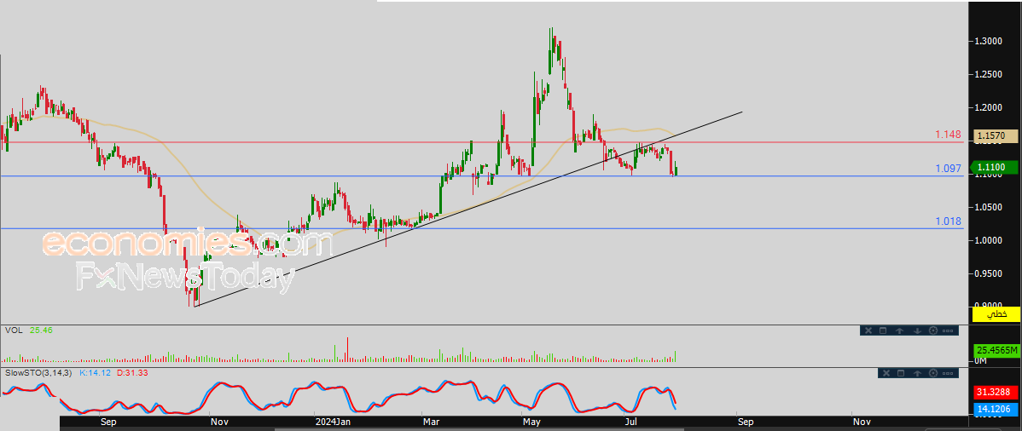Open SlowSTO panel settings gear
This screenshot has height=431, width=1022.
934,373
